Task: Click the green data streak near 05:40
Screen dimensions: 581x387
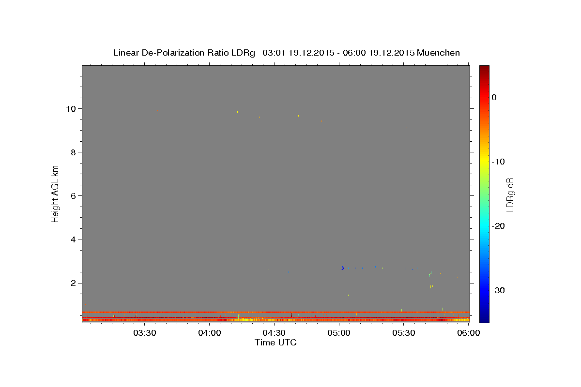Action: pos(430,274)
